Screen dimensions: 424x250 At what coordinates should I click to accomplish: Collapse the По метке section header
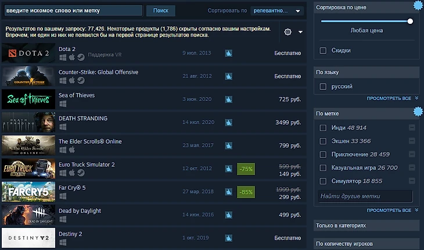(366, 114)
